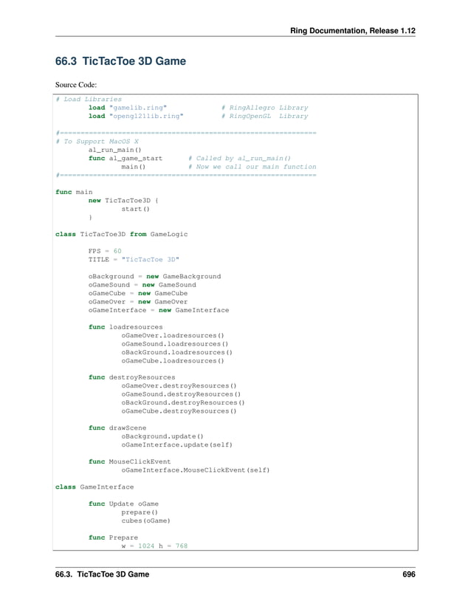Click "oGameOver = new GameOver"
This screenshot has width=471, height=609.
[138, 302]
